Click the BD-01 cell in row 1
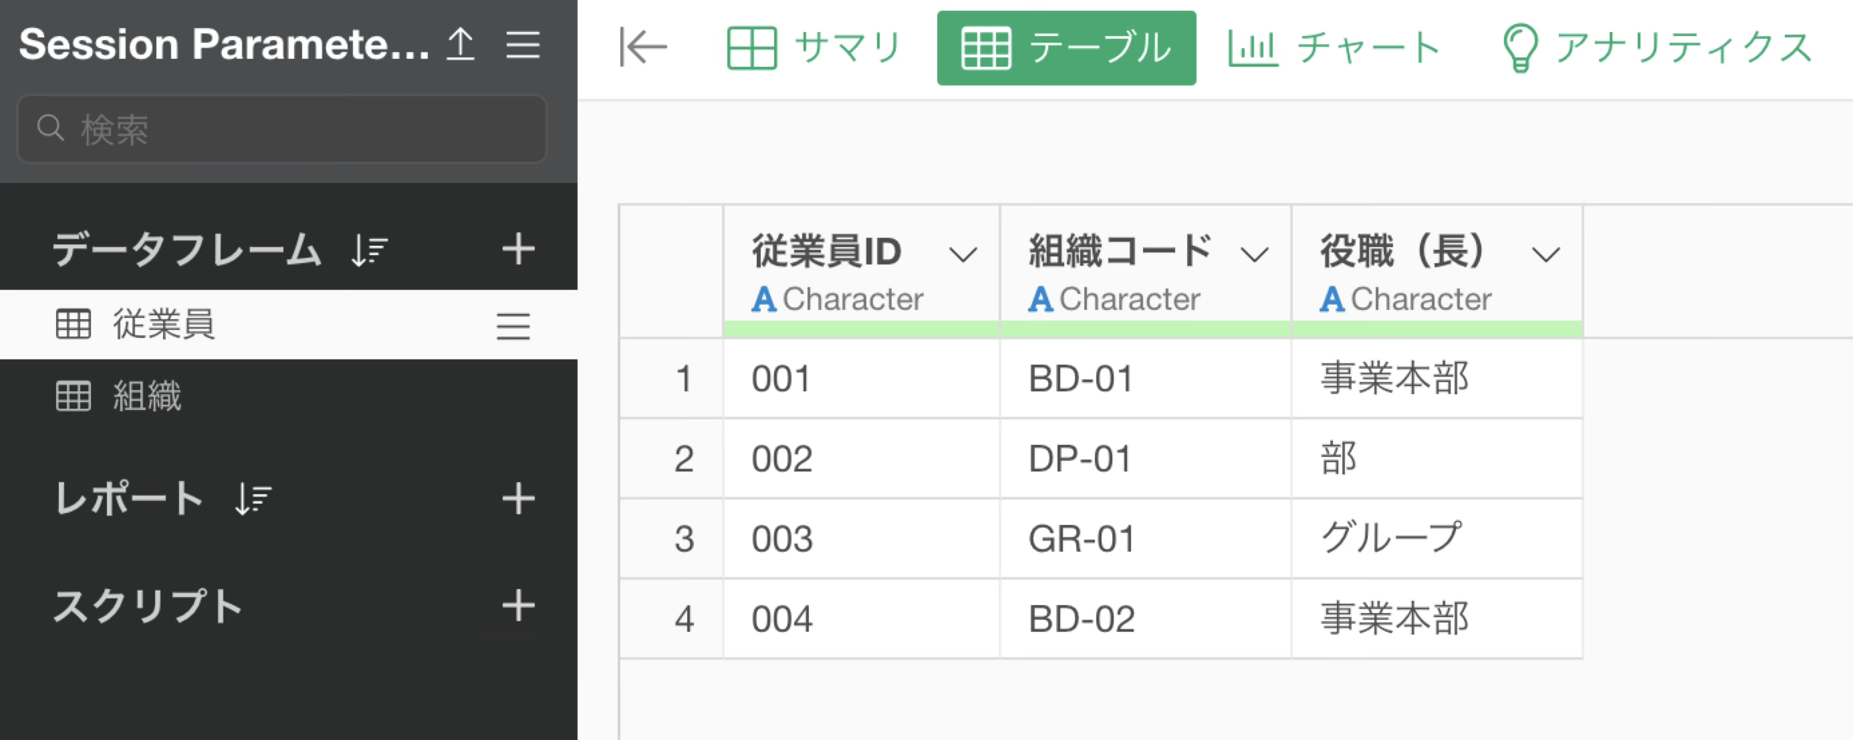 tap(1081, 379)
